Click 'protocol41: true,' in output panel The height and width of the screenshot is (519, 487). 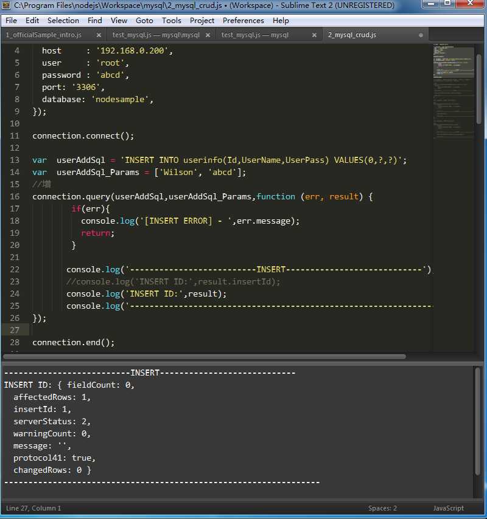54,458
